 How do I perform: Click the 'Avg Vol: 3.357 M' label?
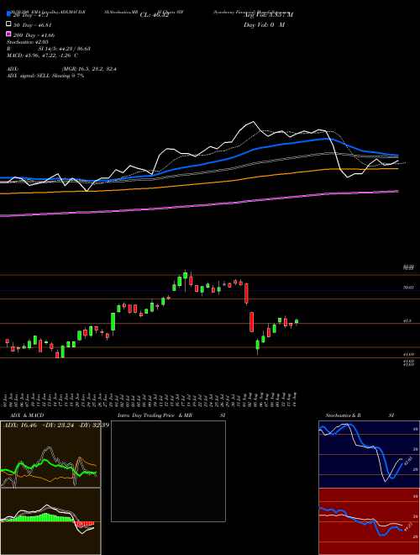pyautogui.click(x=269, y=14)
